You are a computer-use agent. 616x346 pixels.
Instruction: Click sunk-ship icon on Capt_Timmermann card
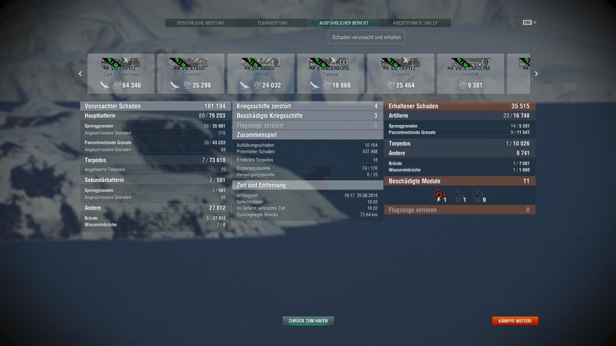105,85
